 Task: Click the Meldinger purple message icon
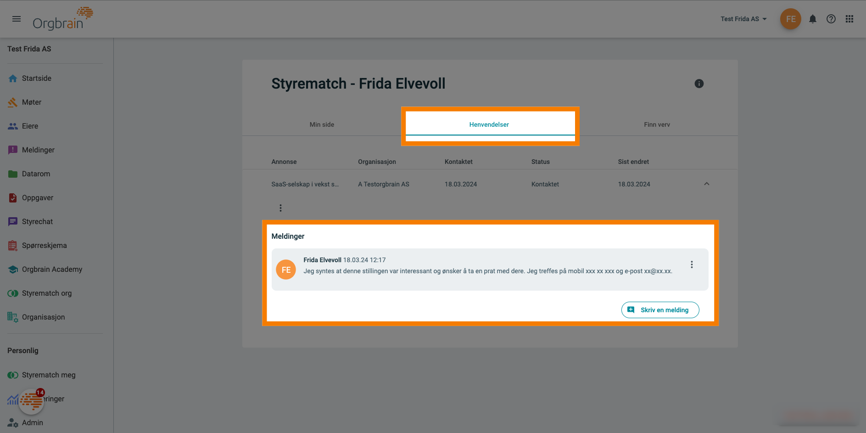[13, 150]
